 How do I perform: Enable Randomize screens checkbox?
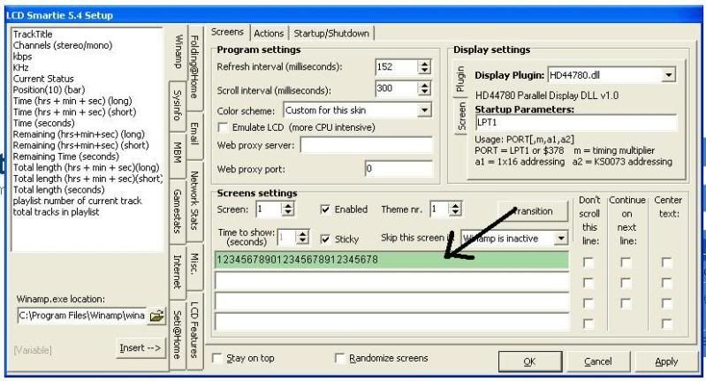tap(340, 358)
